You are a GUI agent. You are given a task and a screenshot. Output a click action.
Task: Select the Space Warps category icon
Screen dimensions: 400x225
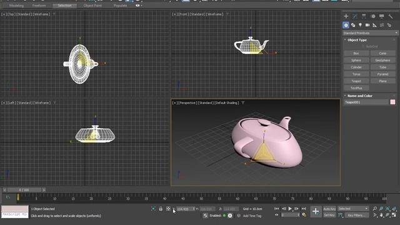coord(382,25)
